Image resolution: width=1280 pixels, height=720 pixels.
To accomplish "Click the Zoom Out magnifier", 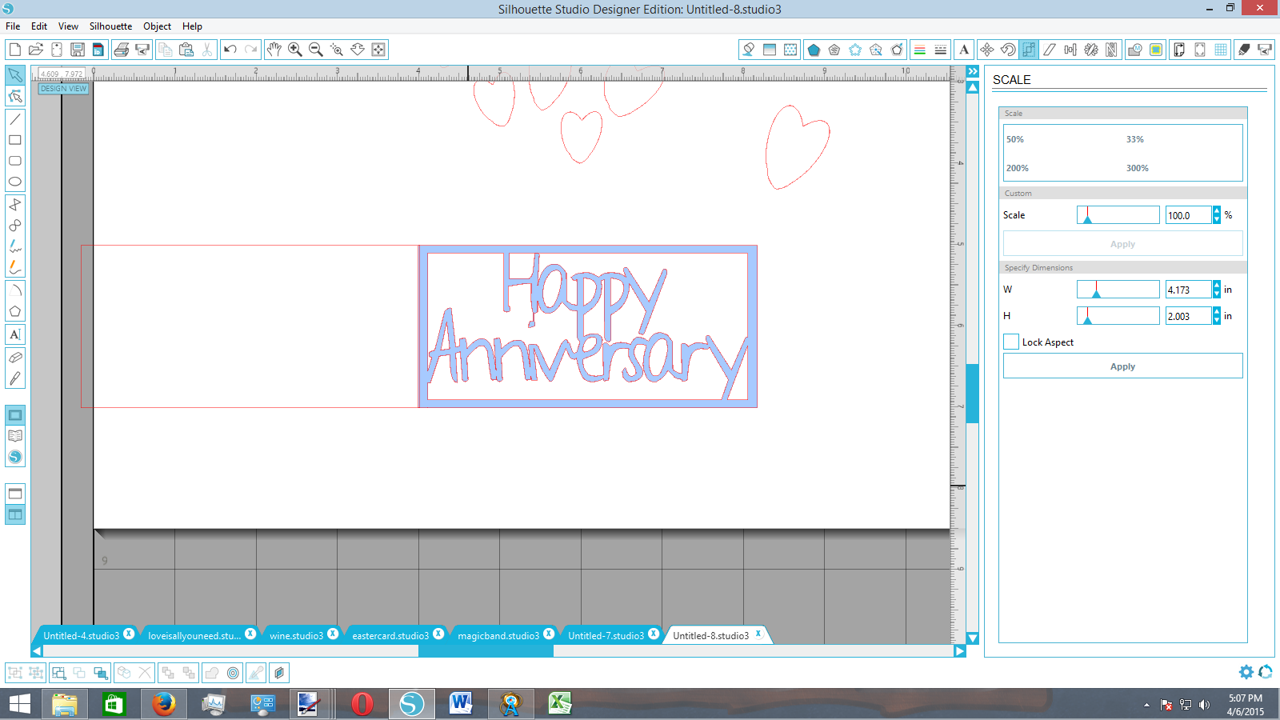I will 315,50.
